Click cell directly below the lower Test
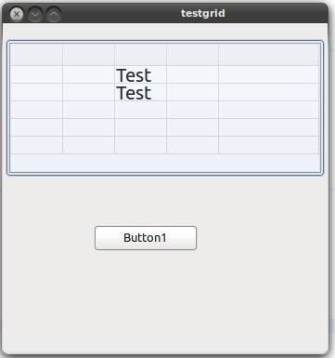Screen dimensions: 335x358 [x=140, y=110]
